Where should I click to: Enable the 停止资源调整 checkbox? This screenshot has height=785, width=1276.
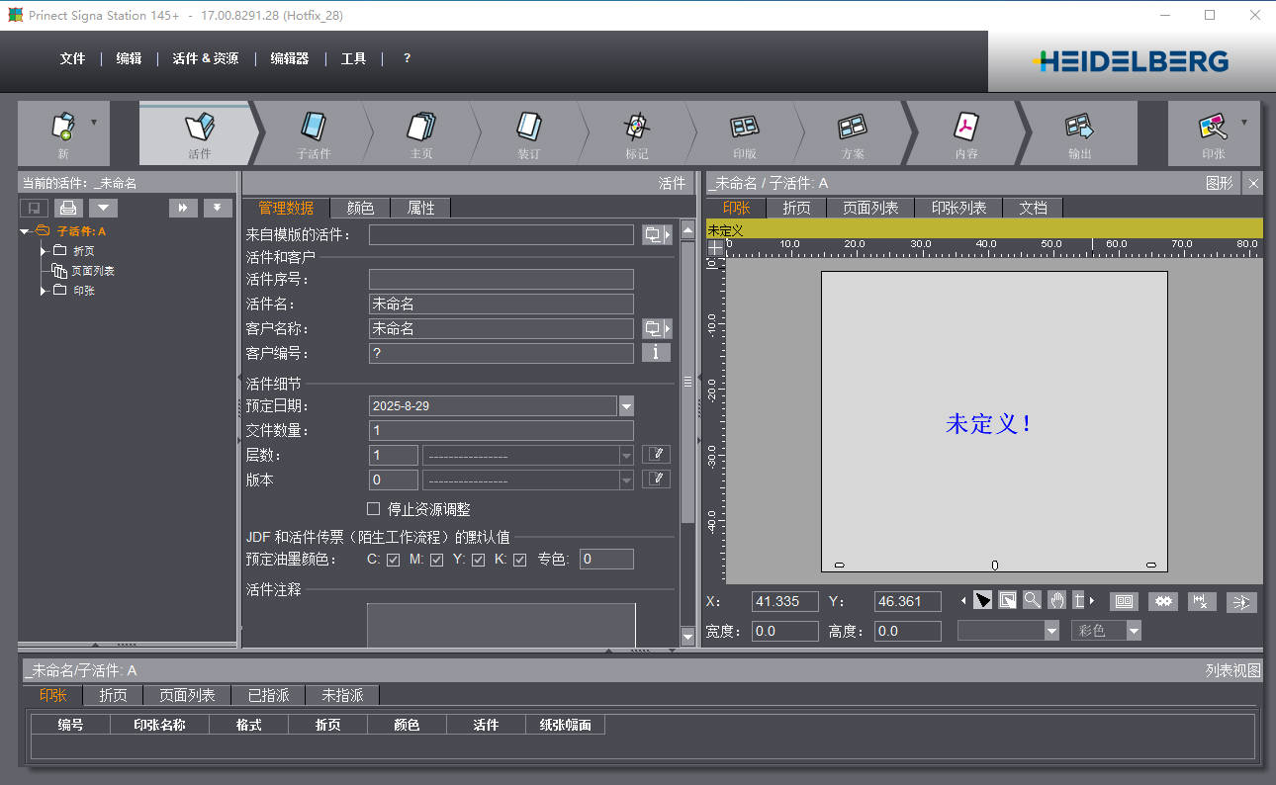(374, 509)
